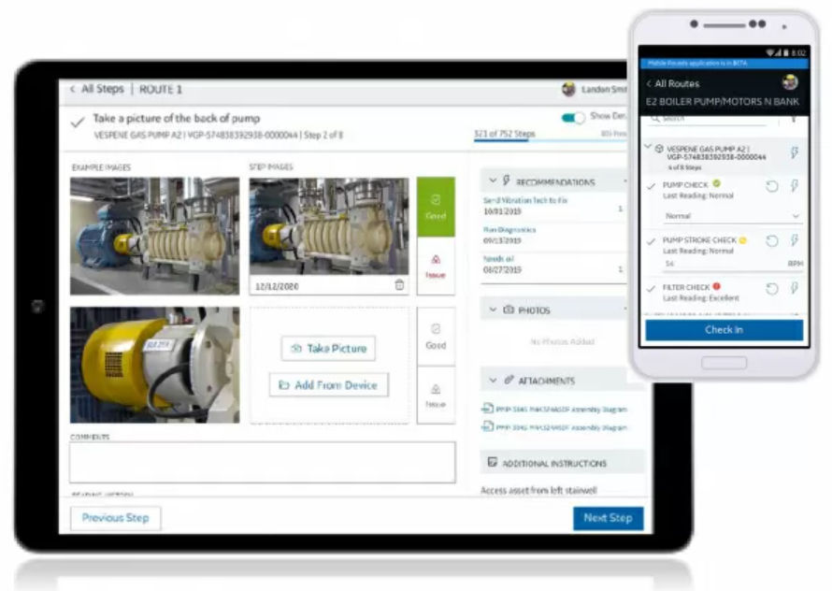Click into the Comments text box
The height and width of the screenshot is (591, 832).
point(262,462)
